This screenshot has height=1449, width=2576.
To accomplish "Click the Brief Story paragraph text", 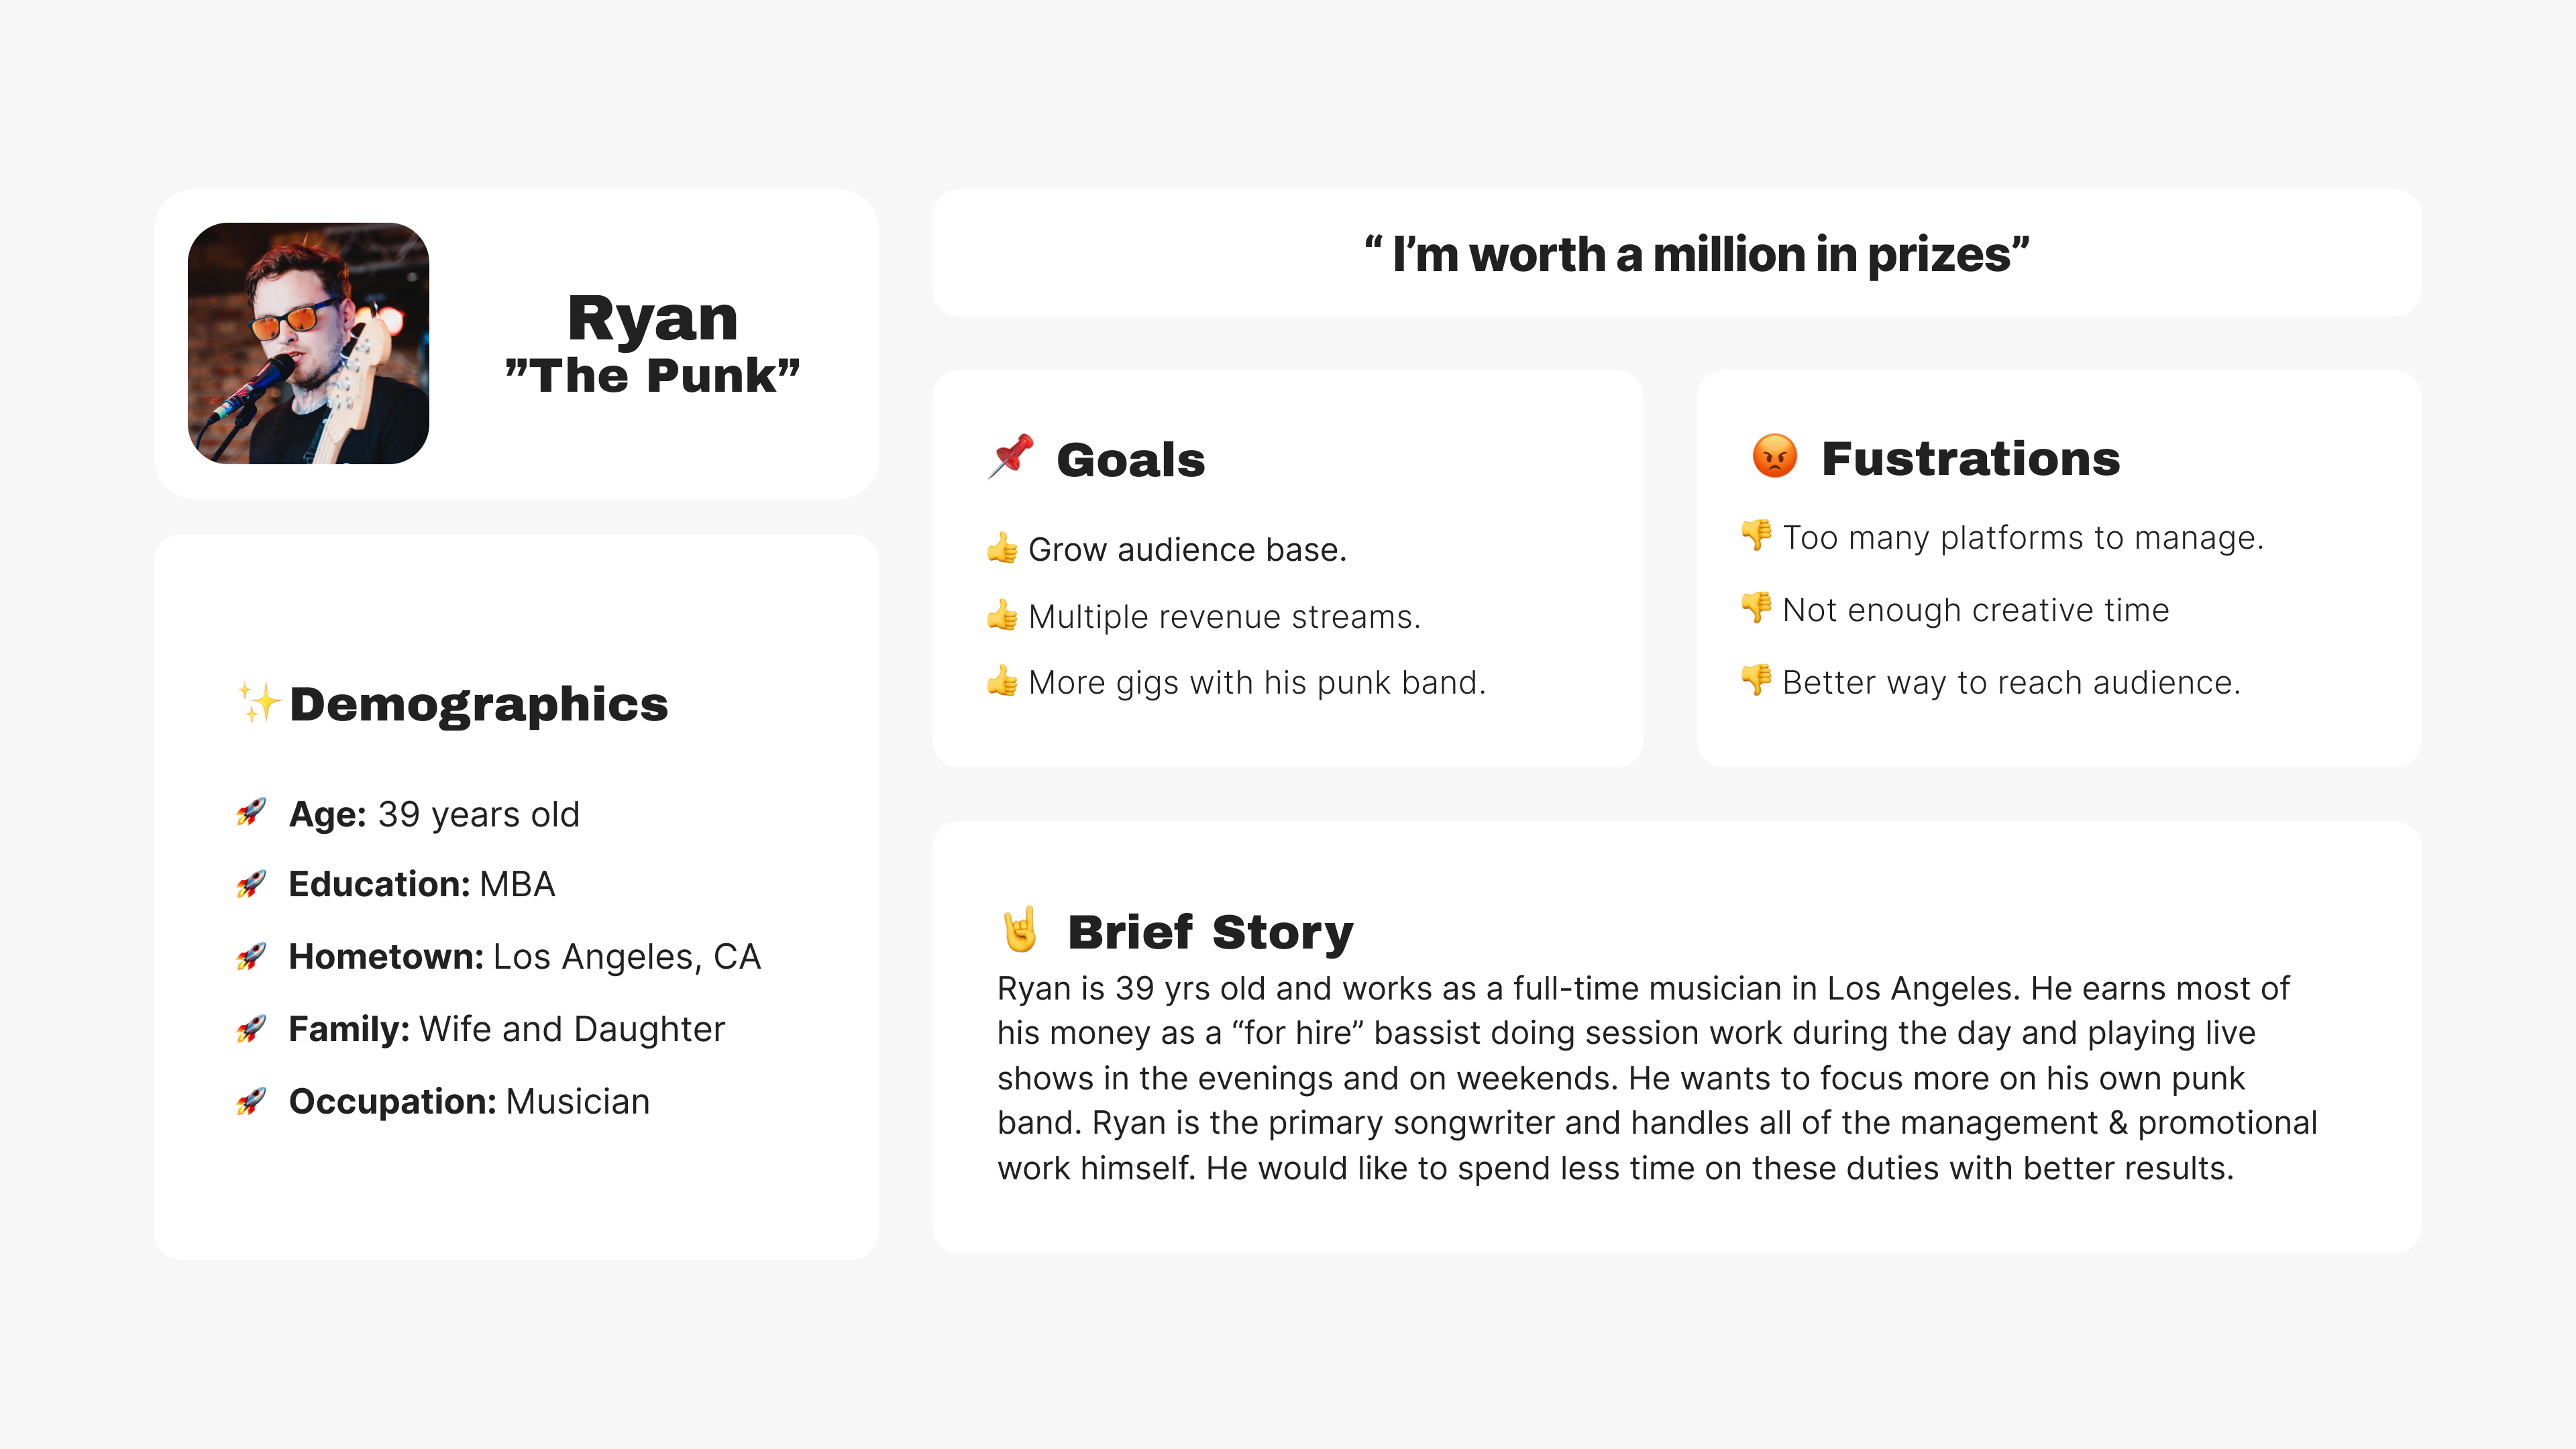I will click(1656, 1078).
